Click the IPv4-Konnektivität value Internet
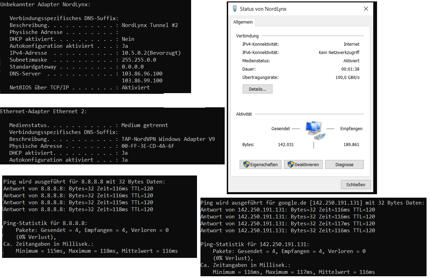The height and width of the screenshot is (279, 430). pos(351,44)
